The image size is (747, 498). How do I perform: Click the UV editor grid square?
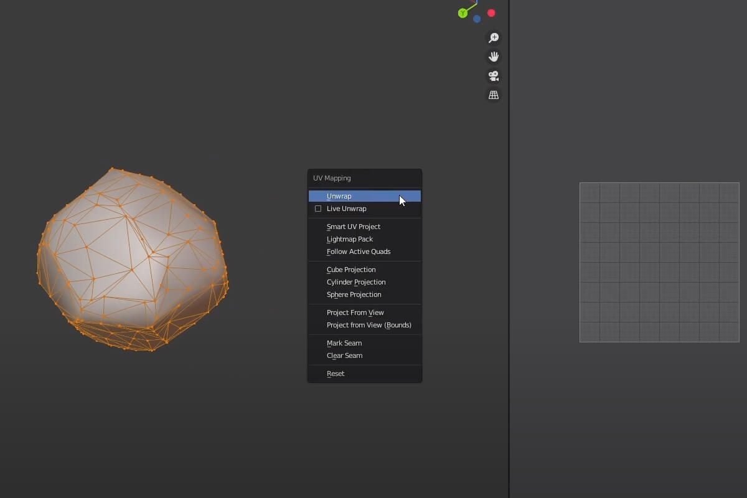pos(659,262)
